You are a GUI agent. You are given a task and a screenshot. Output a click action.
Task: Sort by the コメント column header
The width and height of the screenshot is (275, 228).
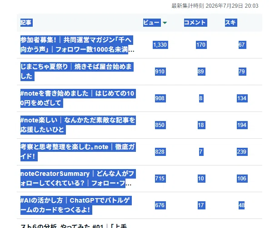pos(195,23)
